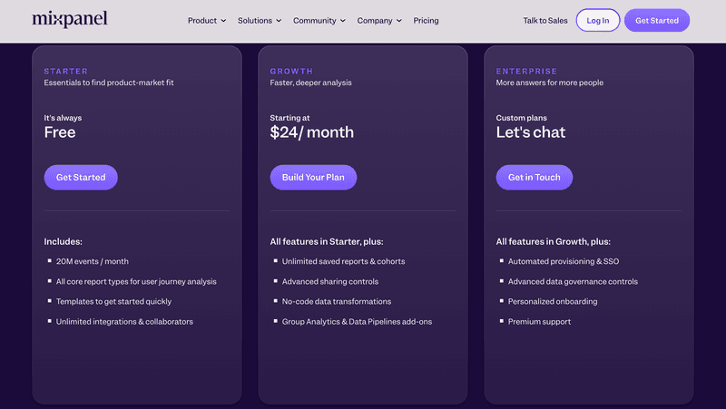Image resolution: width=726 pixels, height=409 pixels.
Task: Go to the Pricing page
Action: click(x=426, y=20)
